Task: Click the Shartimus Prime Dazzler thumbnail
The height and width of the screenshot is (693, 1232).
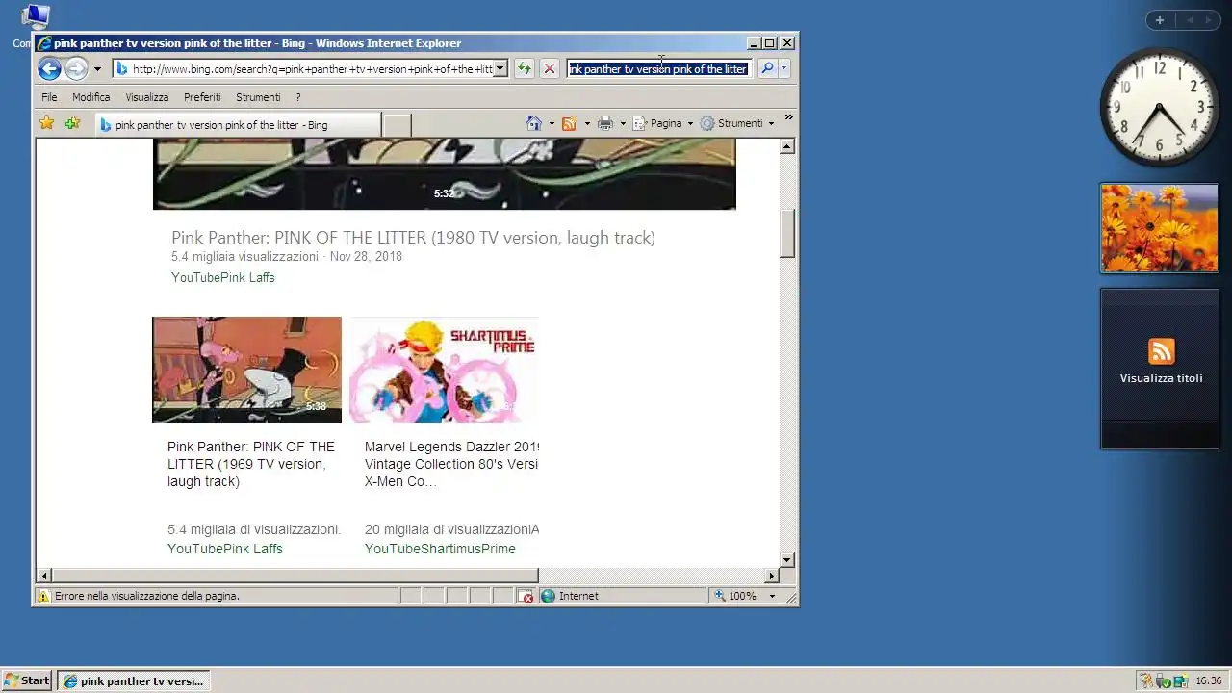Action: (x=444, y=369)
